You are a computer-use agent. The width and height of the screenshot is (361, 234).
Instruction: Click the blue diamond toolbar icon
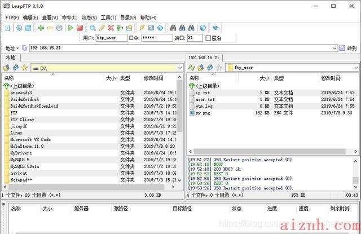160,28
